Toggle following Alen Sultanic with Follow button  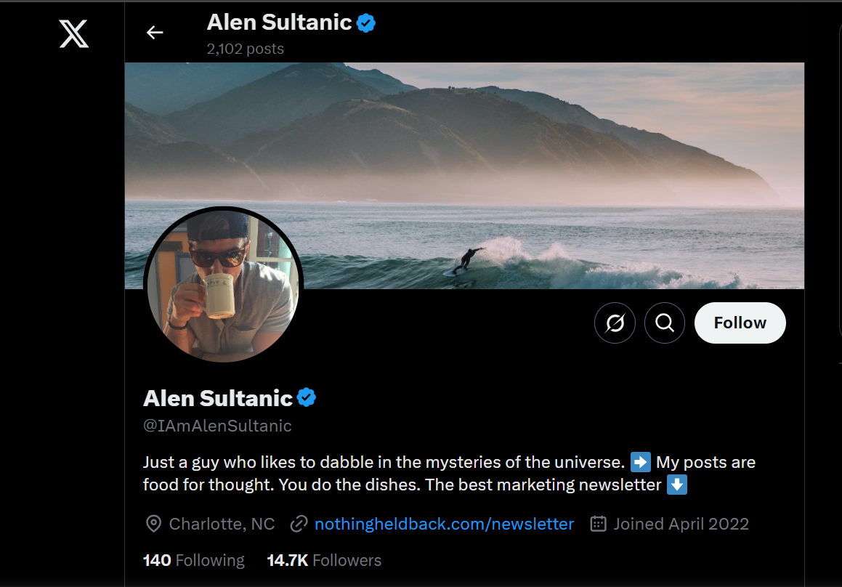[x=740, y=323]
